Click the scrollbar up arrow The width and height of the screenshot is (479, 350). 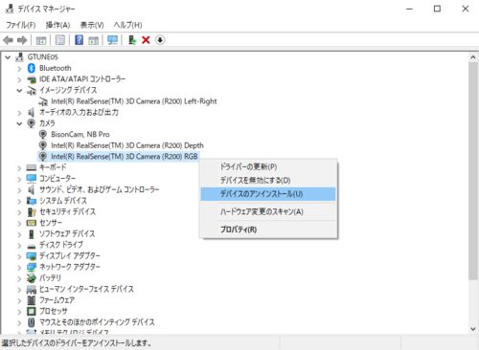(473, 57)
